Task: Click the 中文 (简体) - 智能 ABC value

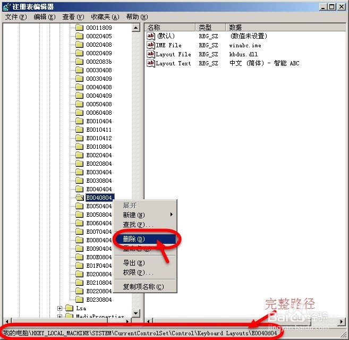Action: tap(264, 63)
